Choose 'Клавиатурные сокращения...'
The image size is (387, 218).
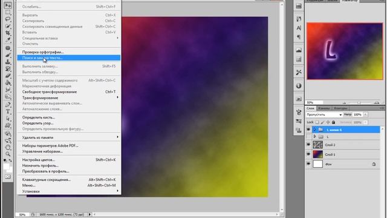(69, 180)
